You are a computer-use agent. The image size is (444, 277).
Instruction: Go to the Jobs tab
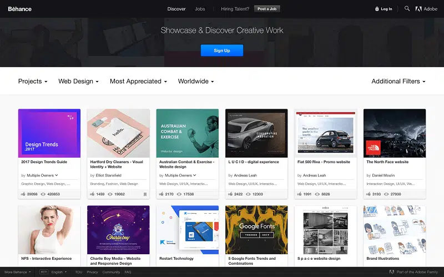[200, 9]
